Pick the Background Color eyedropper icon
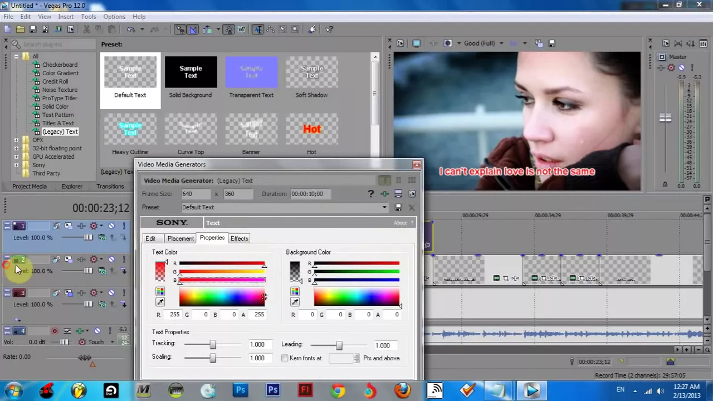The image size is (713, 401). (295, 302)
